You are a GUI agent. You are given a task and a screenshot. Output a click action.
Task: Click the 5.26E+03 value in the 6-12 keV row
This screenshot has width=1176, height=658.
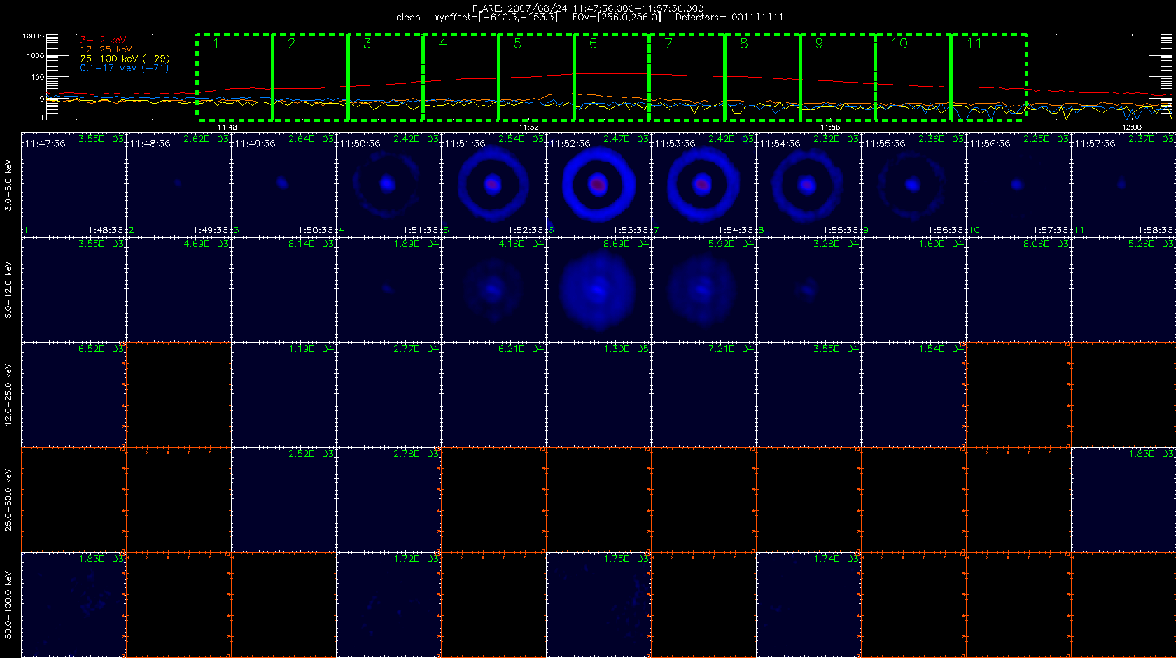click(x=1151, y=244)
